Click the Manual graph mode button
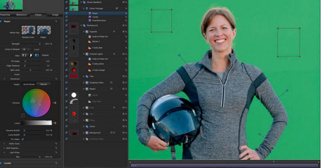The width and height of the screenshot is (321, 168). pos(44,84)
